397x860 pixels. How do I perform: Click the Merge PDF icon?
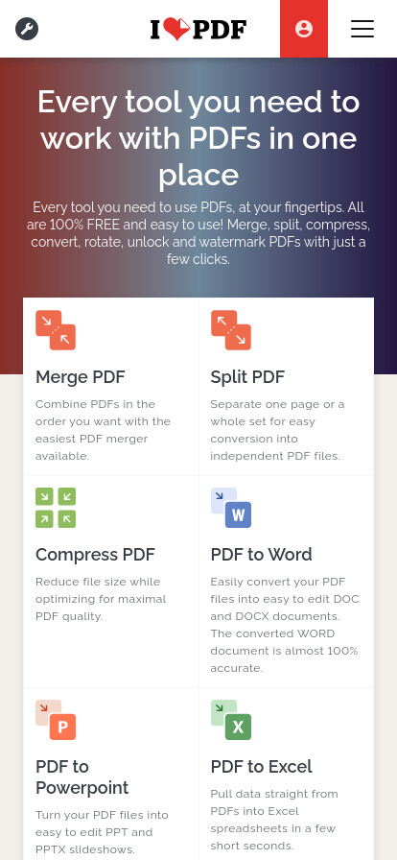pos(56,330)
